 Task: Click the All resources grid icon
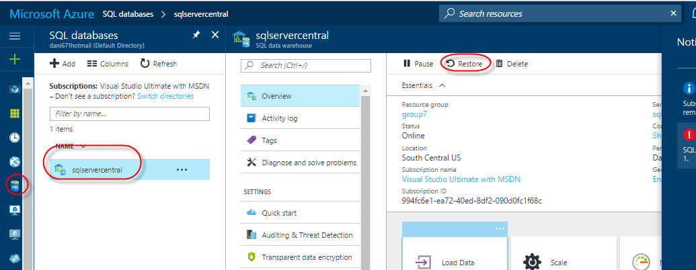point(15,113)
